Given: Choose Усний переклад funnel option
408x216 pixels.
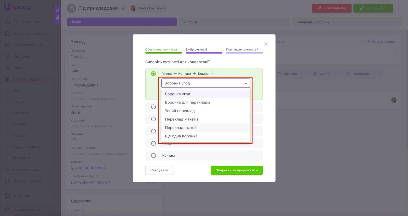Looking at the screenshot, I should point(206,111).
